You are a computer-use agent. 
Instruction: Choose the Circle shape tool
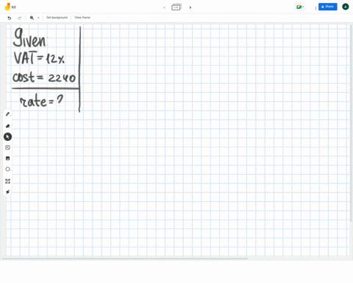pyautogui.click(x=7, y=170)
